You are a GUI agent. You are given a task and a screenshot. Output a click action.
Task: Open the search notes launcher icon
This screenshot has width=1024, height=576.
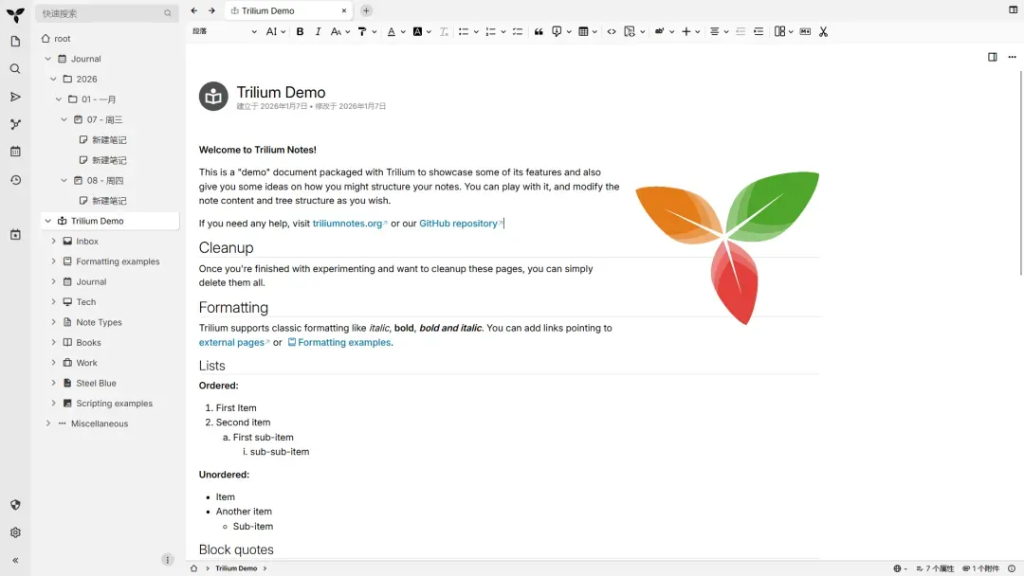[x=15, y=69]
